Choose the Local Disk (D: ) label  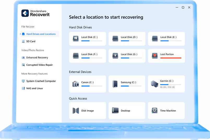coord(129,37)
